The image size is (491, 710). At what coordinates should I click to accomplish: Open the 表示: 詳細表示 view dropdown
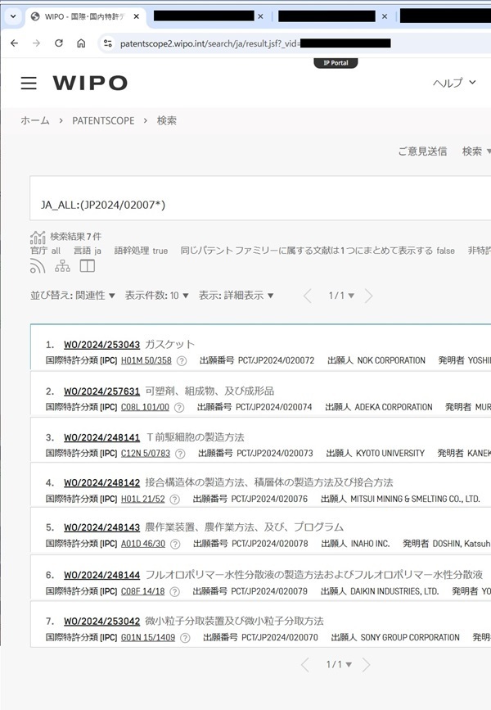click(236, 296)
